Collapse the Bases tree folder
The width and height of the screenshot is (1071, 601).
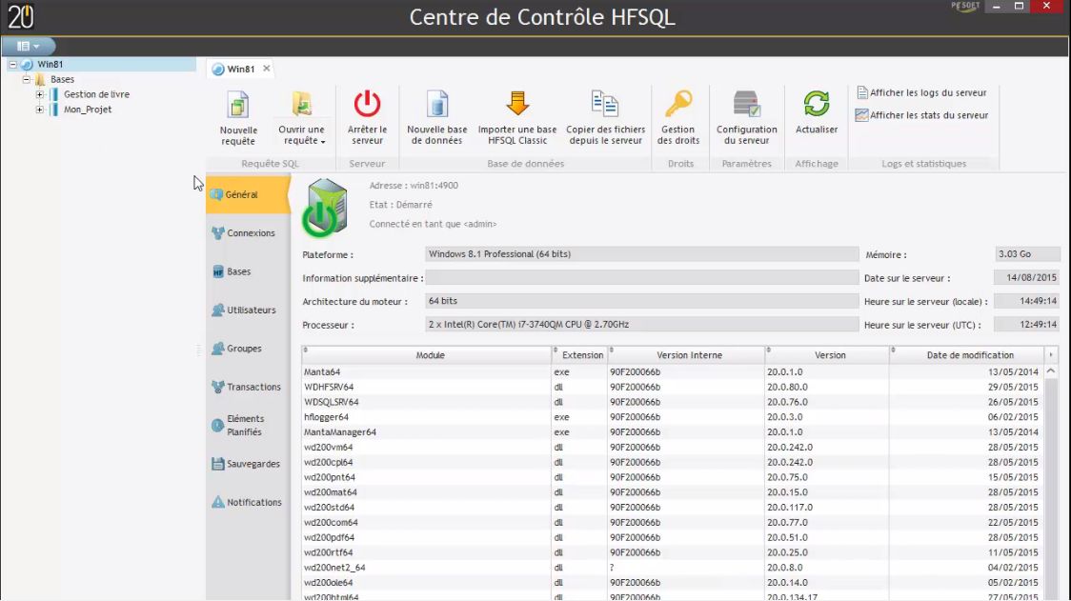[27, 79]
